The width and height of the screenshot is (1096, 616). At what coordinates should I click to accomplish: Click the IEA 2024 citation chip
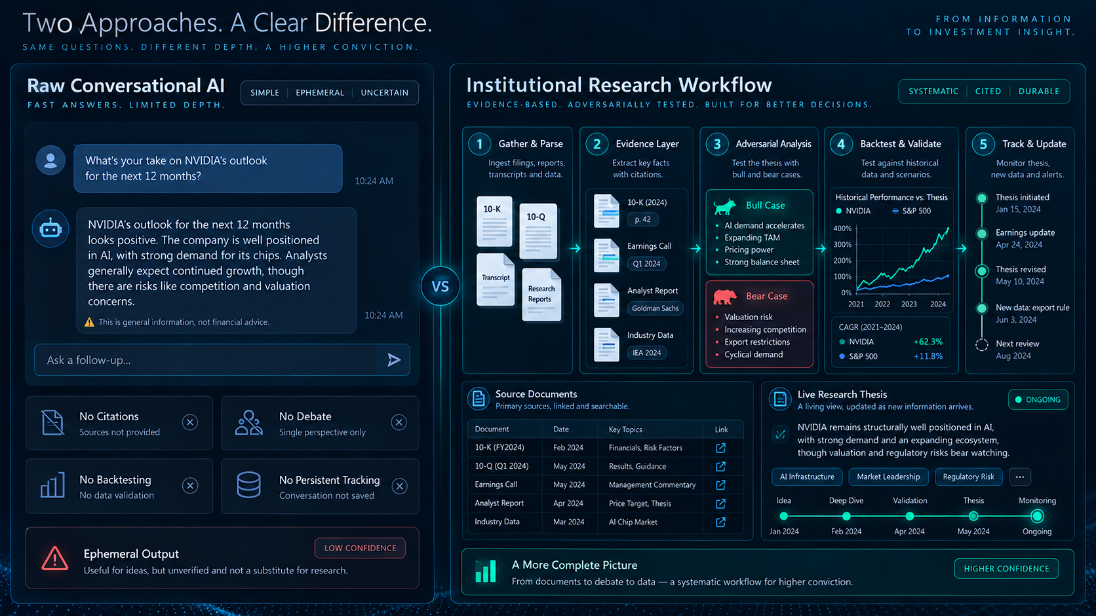tap(646, 353)
